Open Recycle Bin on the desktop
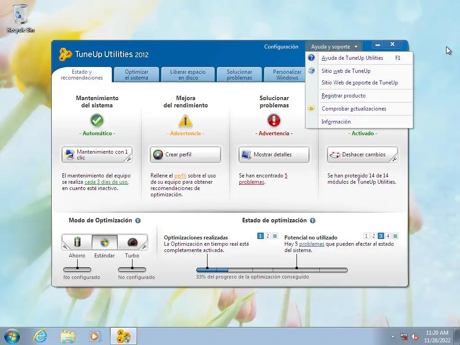Screen dimensions: 460x345 pos(21,18)
